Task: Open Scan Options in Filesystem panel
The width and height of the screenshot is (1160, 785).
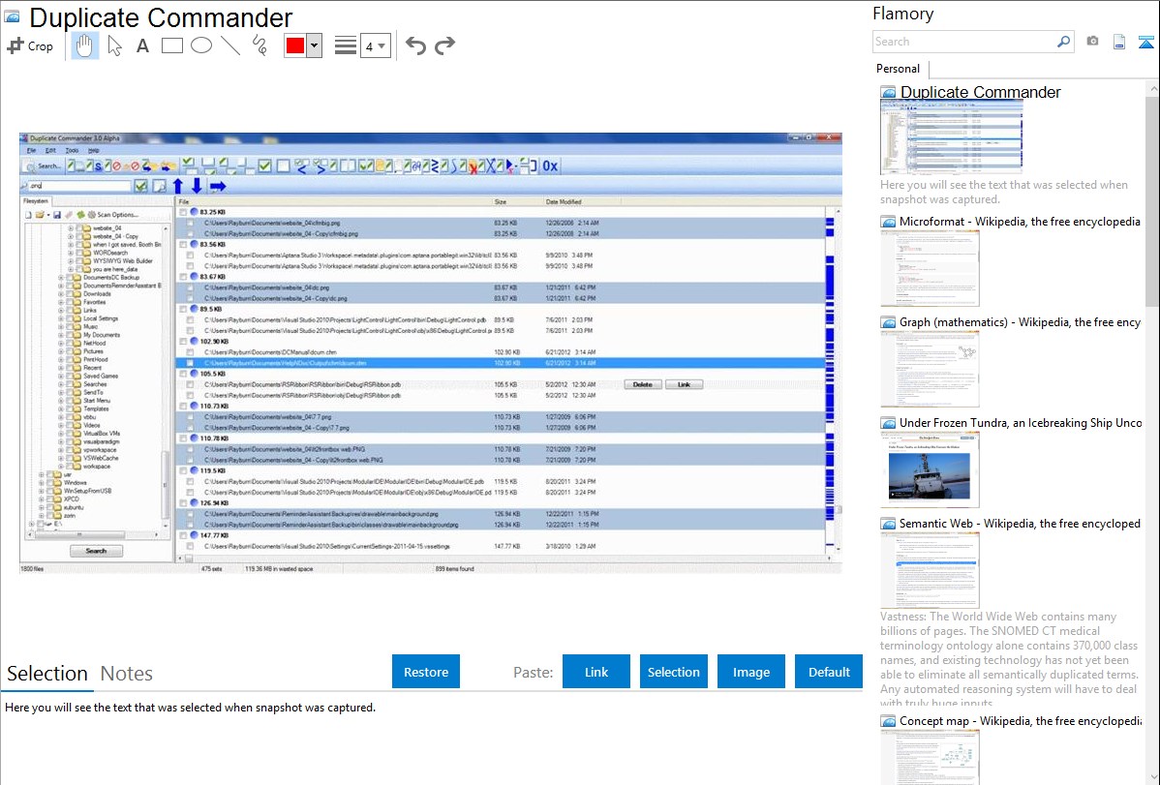Action: click(x=111, y=215)
